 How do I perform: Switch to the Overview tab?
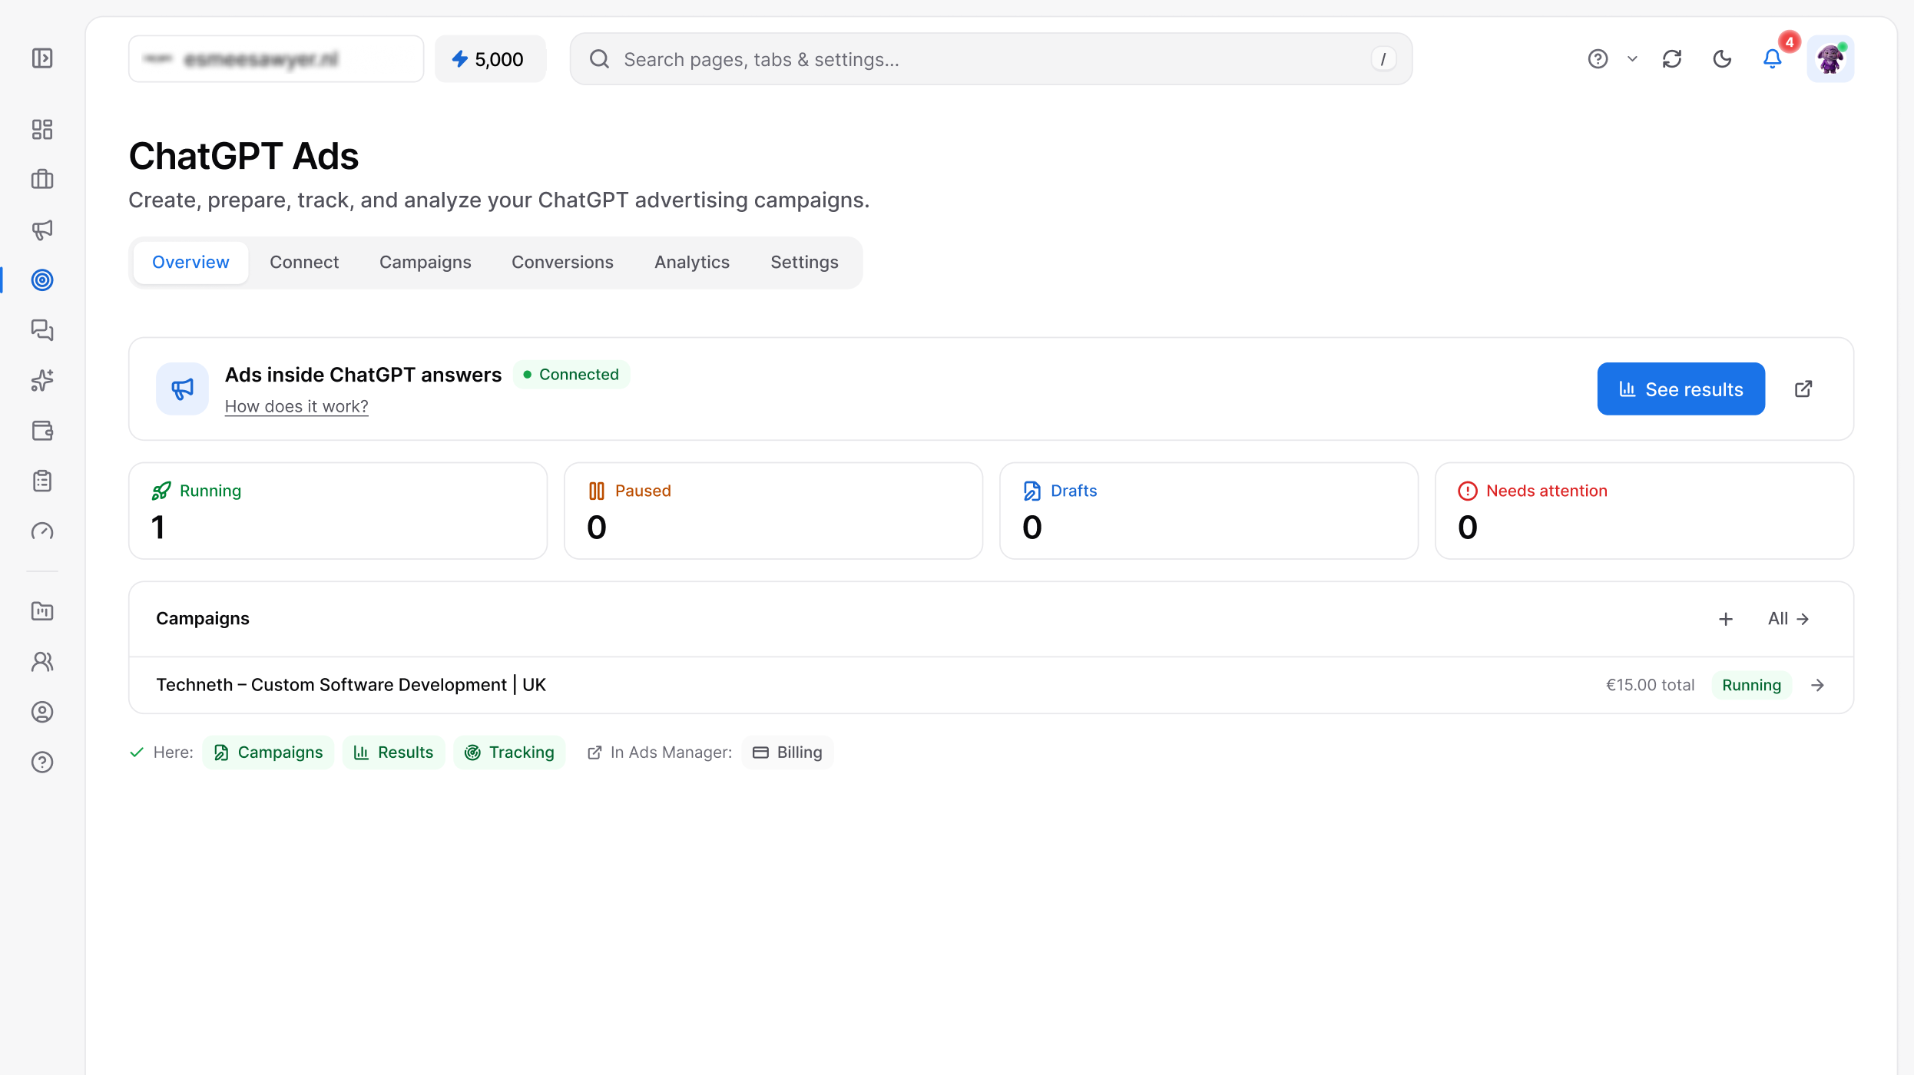(x=190, y=263)
